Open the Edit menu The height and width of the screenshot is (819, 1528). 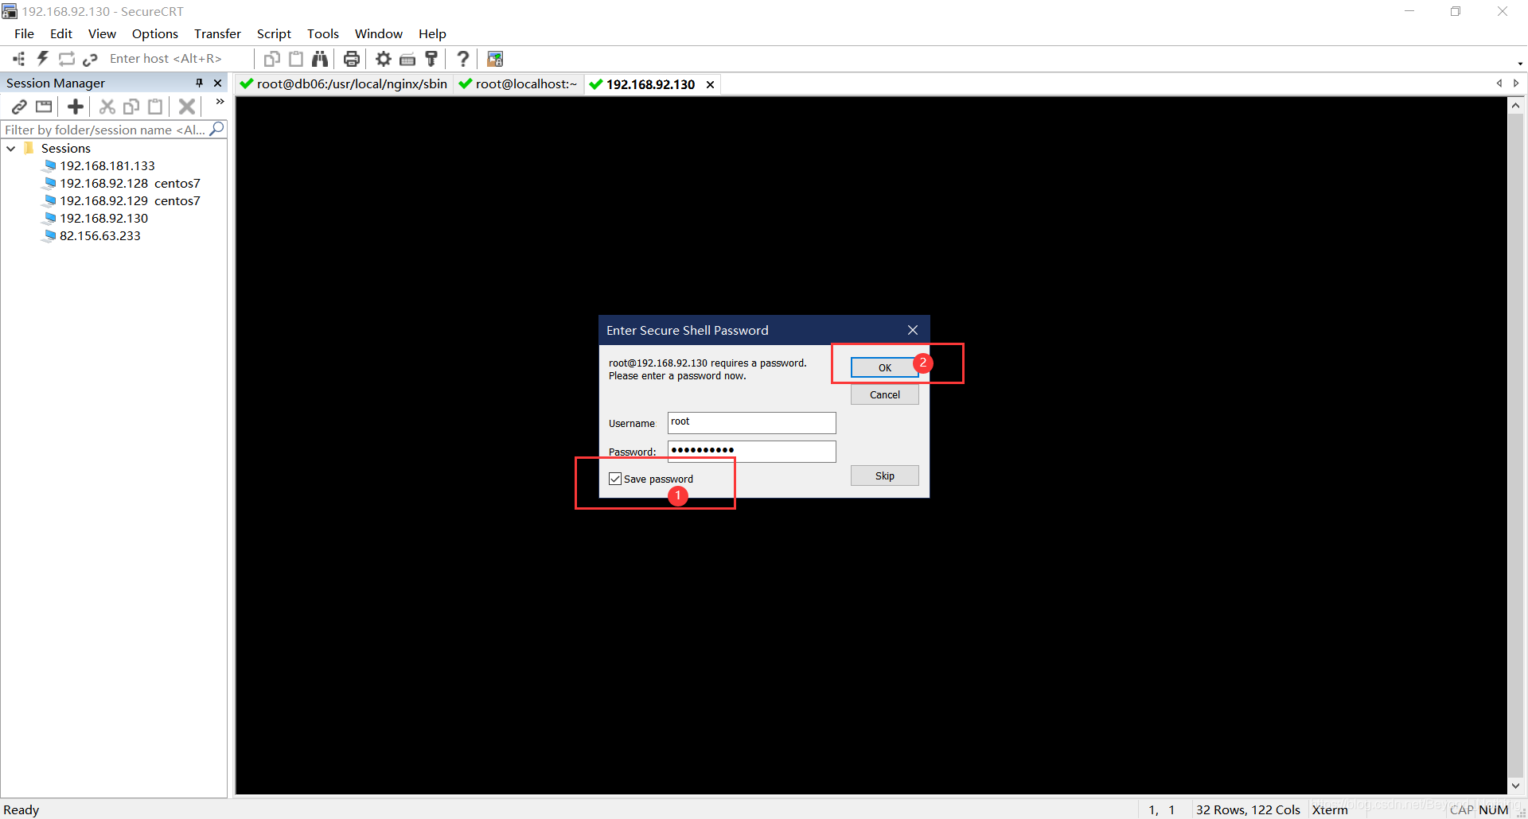[61, 33]
